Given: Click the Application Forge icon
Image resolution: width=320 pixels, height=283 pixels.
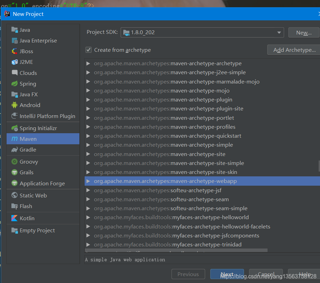Looking at the screenshot, I should (14, 183).
